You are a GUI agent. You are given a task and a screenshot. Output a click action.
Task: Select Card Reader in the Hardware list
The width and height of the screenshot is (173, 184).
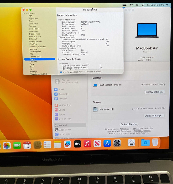35,29
